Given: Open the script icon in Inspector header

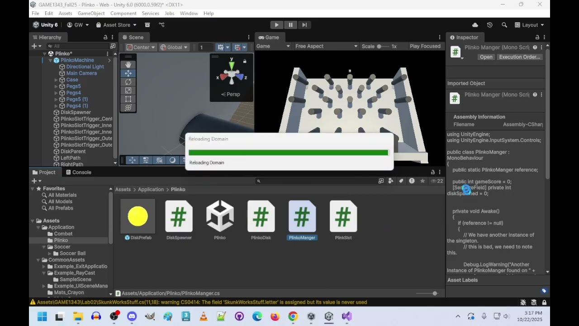Looking at the screenshot, I should [455, 51].
